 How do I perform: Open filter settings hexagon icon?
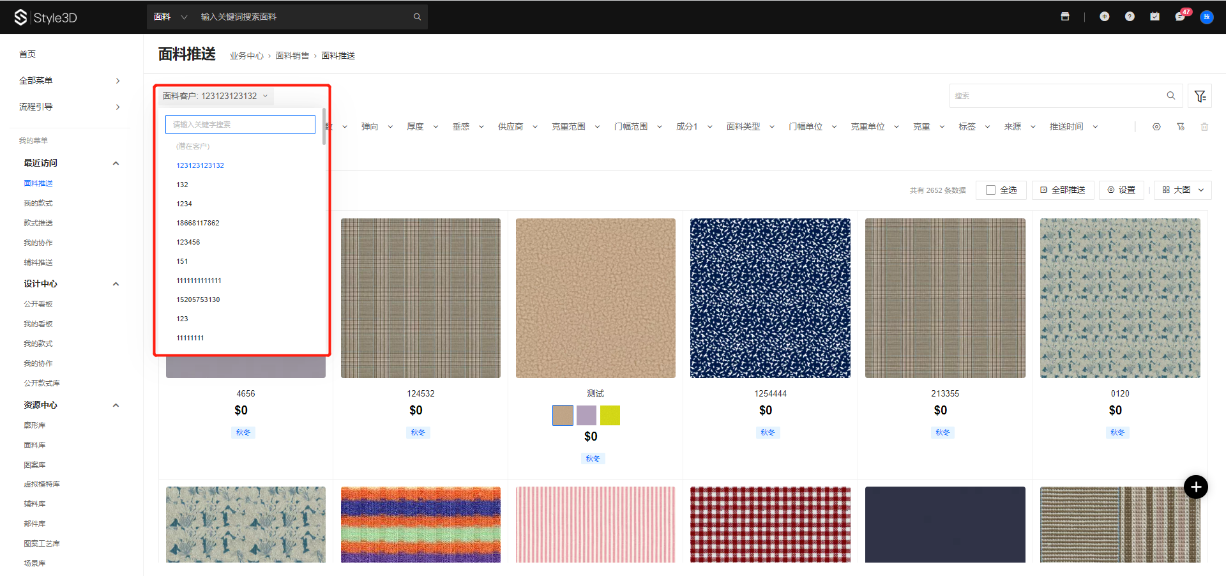[x=1156, y=126]
